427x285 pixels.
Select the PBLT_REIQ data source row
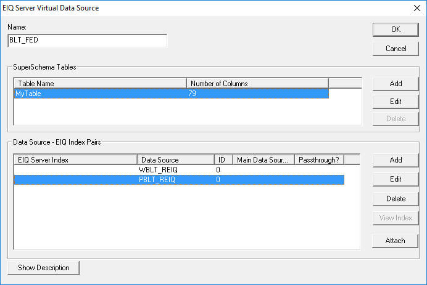coord(179,180)
